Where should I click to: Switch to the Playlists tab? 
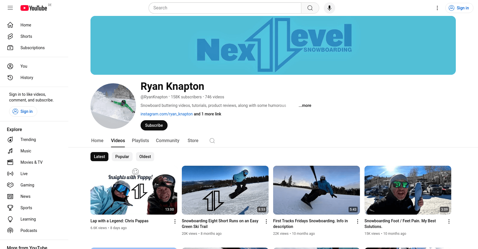(x=140, y=141)
